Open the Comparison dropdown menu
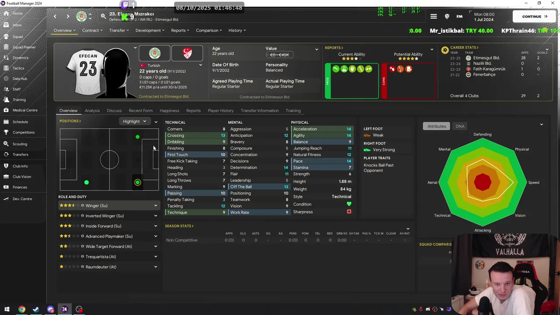 coord(209,31)
